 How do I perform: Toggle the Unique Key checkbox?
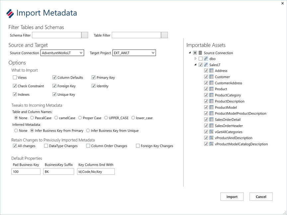pyautogui.click(x=54, y=95)
